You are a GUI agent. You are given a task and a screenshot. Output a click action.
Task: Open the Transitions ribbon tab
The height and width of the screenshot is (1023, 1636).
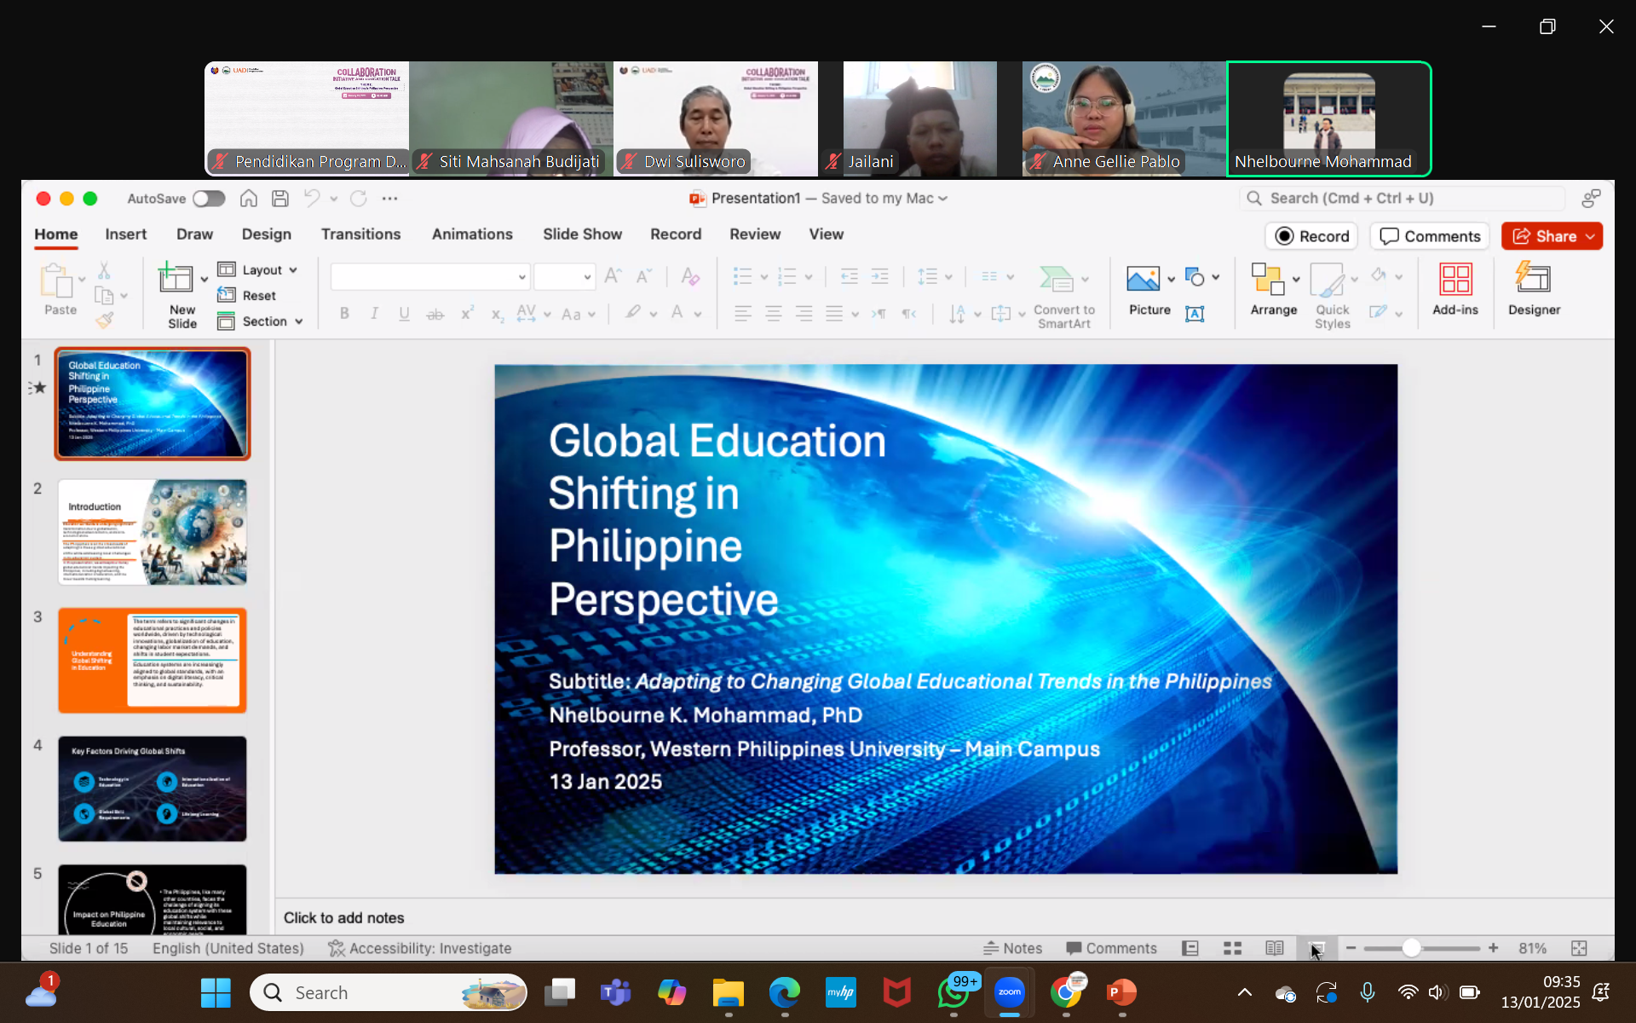[x=360, y=234]
